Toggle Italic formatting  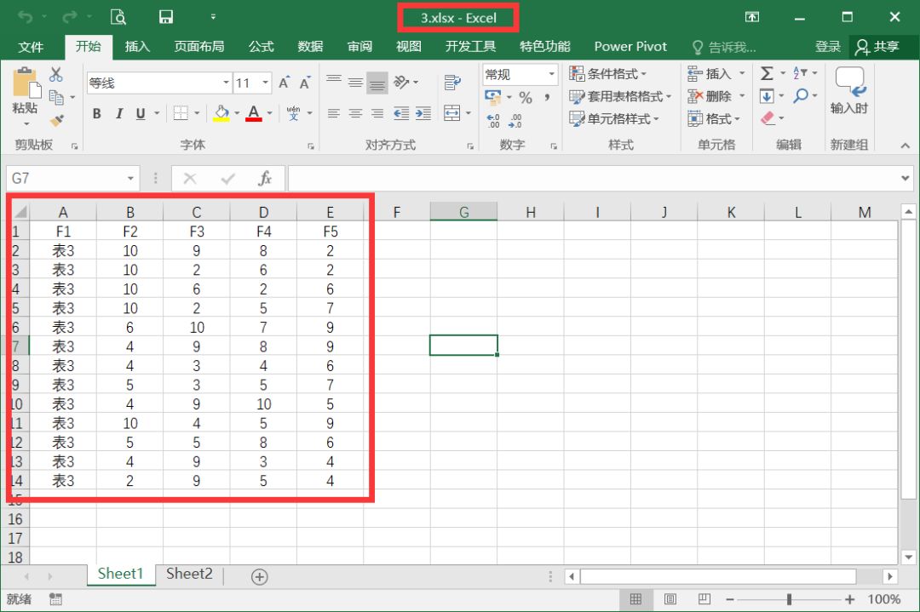point(119,114)
